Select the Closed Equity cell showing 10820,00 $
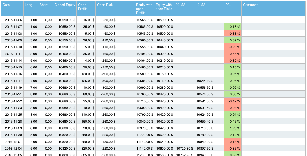This screenshot has height=156, width=307. (65, 135)
